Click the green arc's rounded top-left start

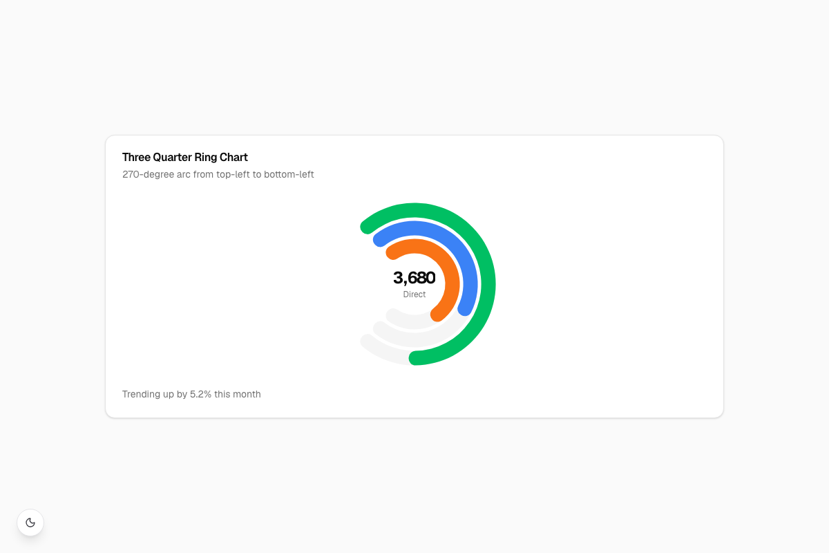368,227
